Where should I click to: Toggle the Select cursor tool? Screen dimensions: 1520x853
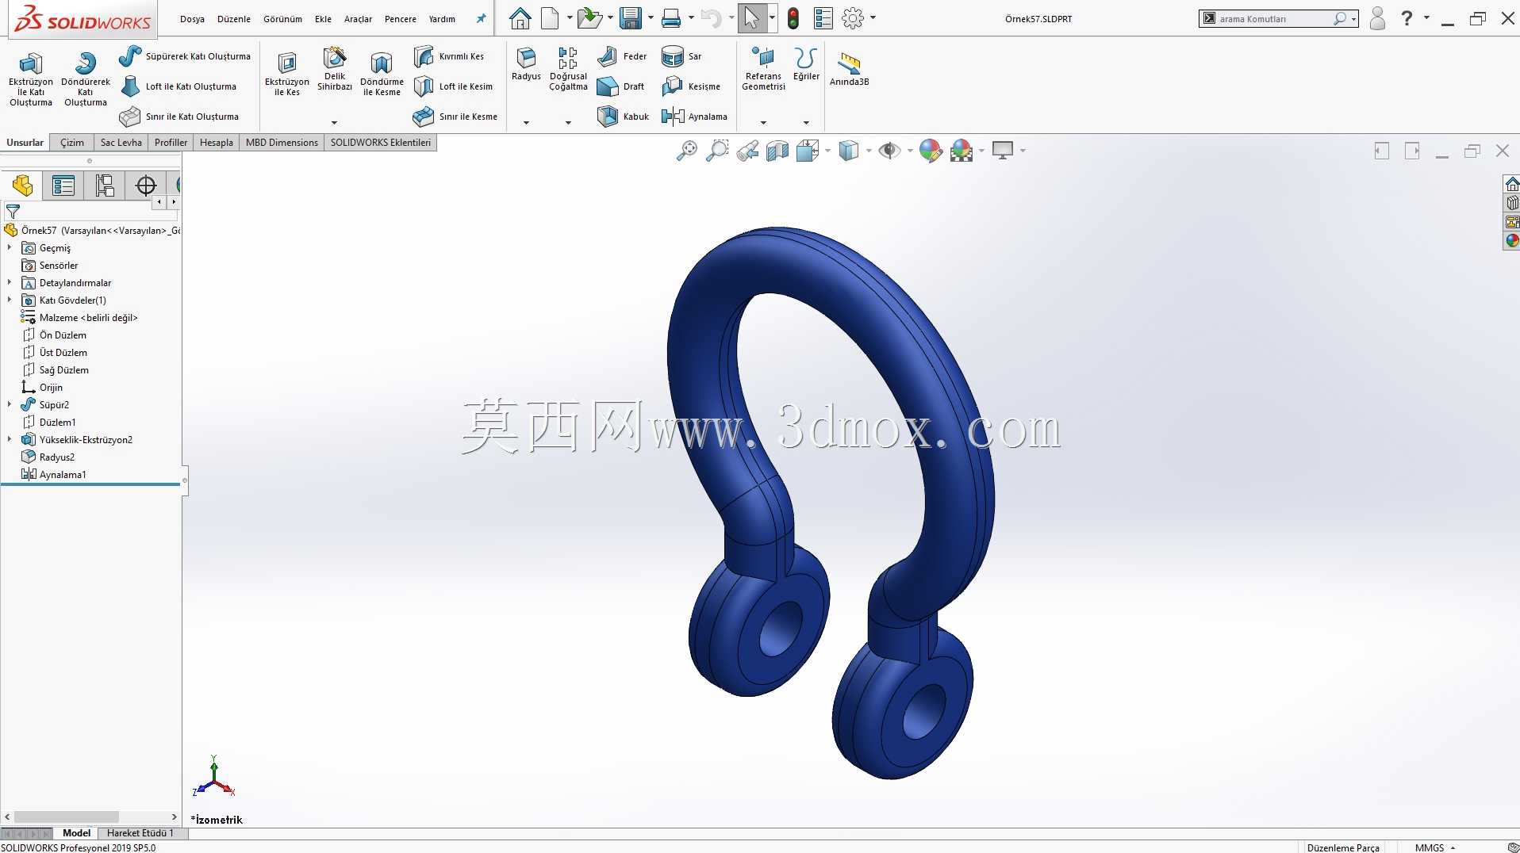750,18
